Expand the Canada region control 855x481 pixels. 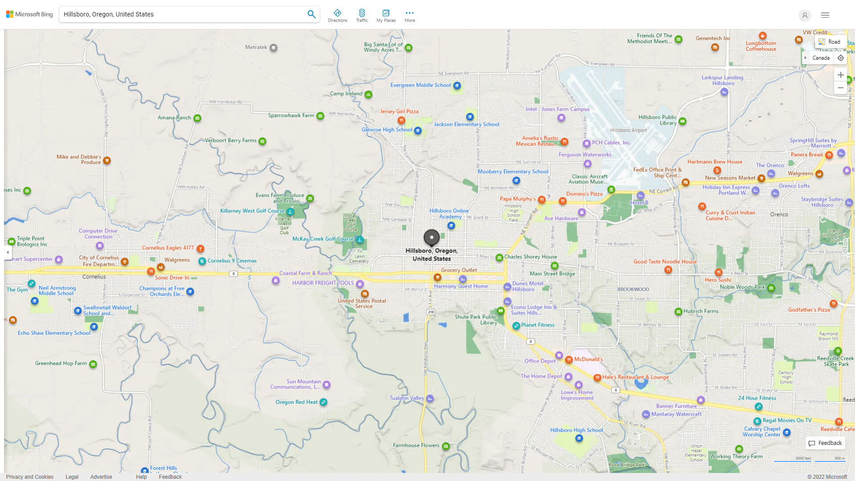(806, 57)
